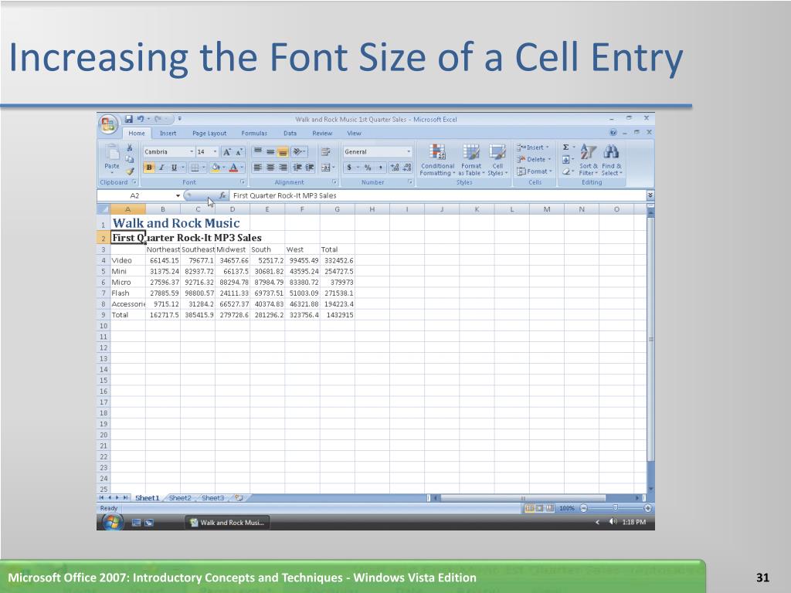Merge and center the selected cells
The width and height of the screenshot is (791, 593).
point(325,168)
